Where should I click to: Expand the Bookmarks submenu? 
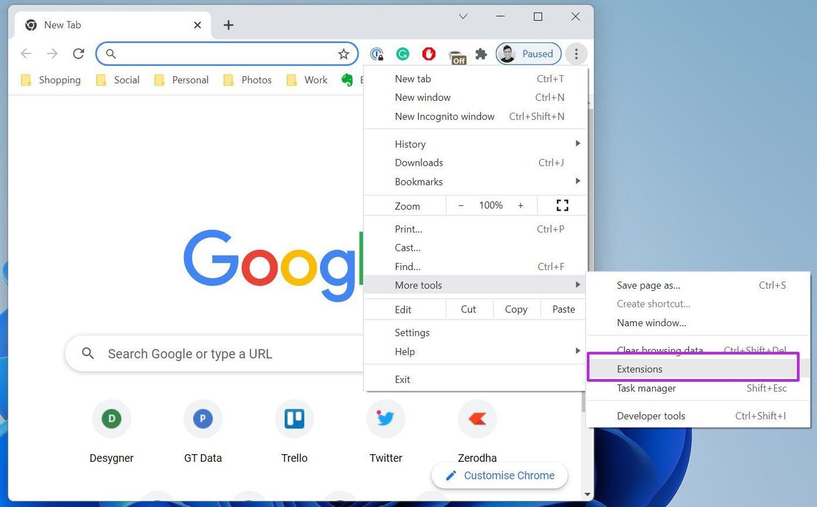pyautogui.click(x=475, y=181)
